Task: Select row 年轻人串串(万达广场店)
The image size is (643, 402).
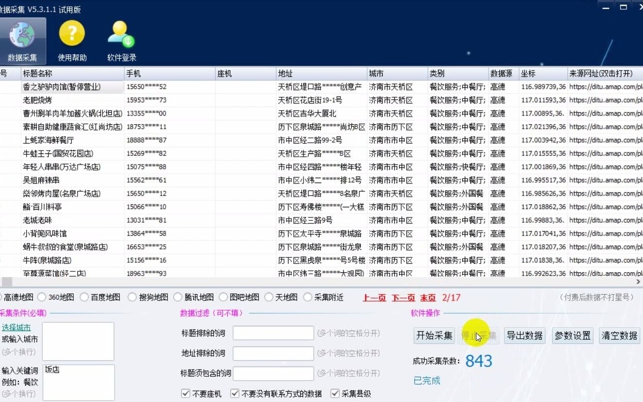Action: (321, 167)
